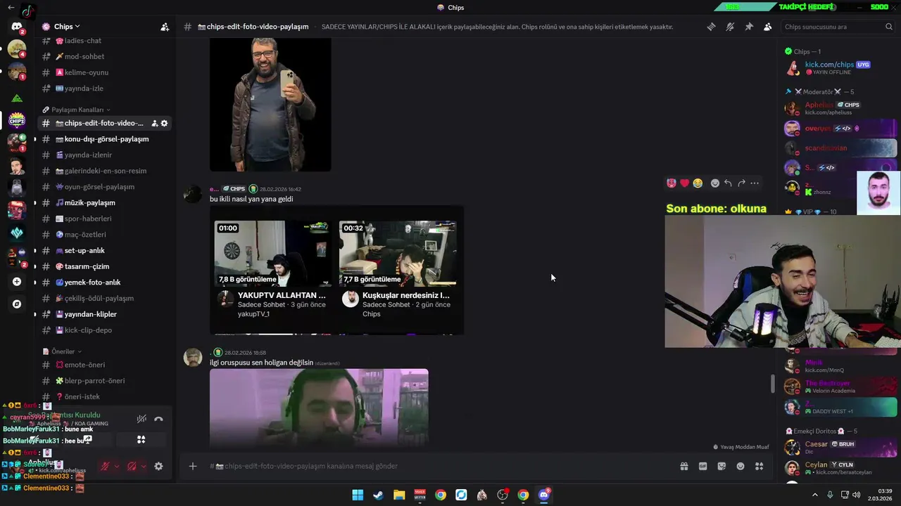Screen dimensions: 901x506
Task: Open Windows Start button
Action: pyautogui.click(x=358, y=495)
